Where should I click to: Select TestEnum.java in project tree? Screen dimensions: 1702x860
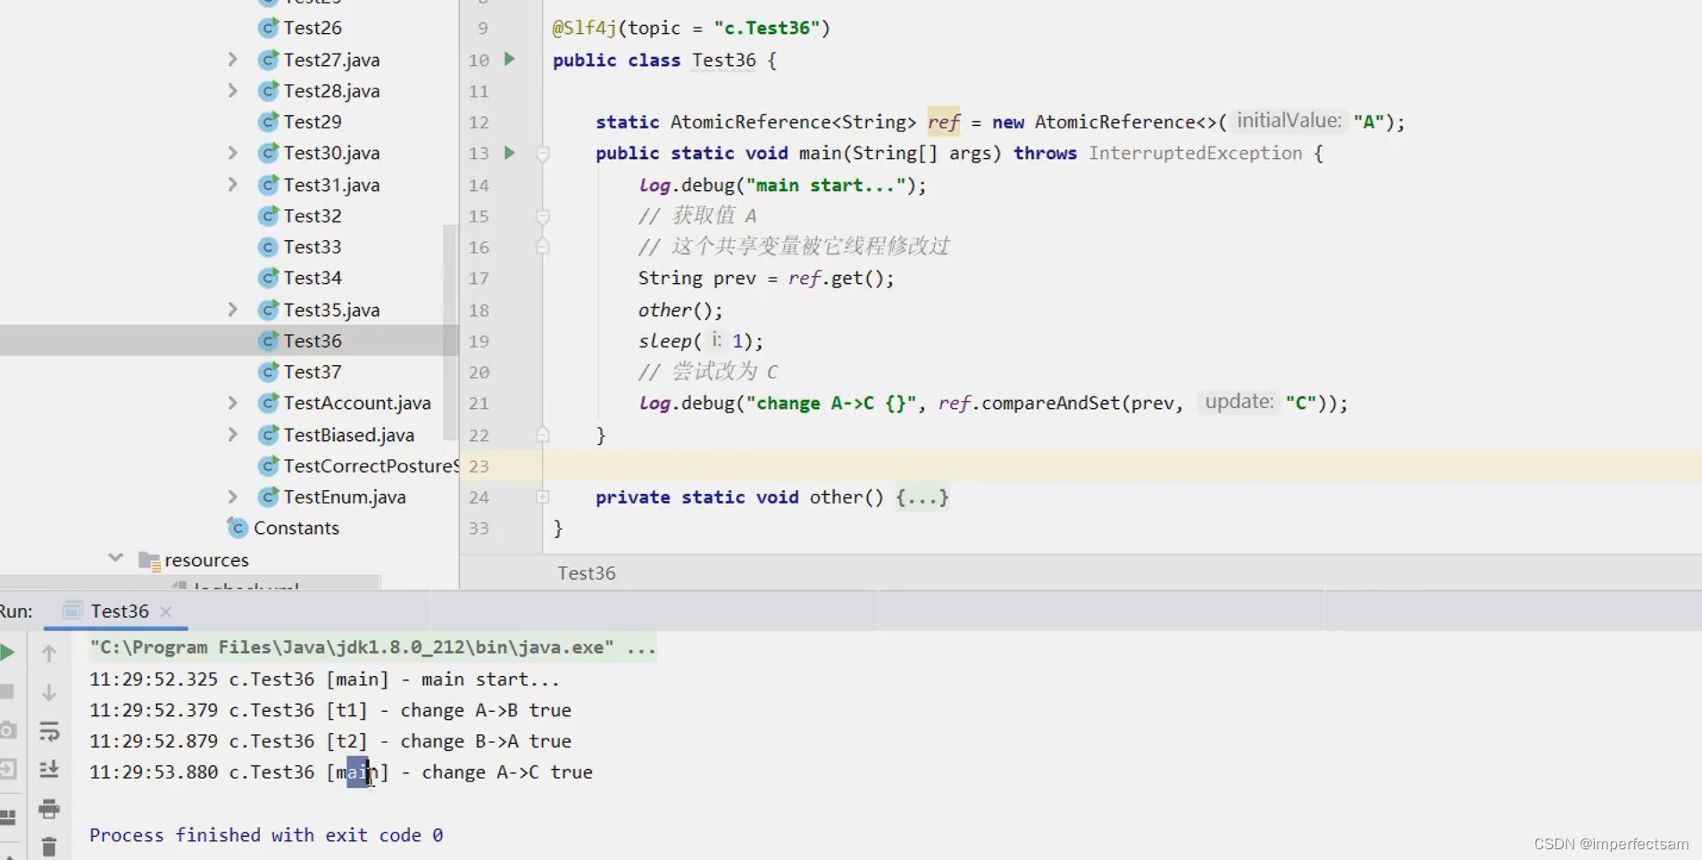345,497
